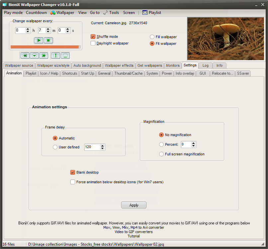Click the minutes input field
The width and height of the screenshot is (268, 249).
(x=42, y=31)
